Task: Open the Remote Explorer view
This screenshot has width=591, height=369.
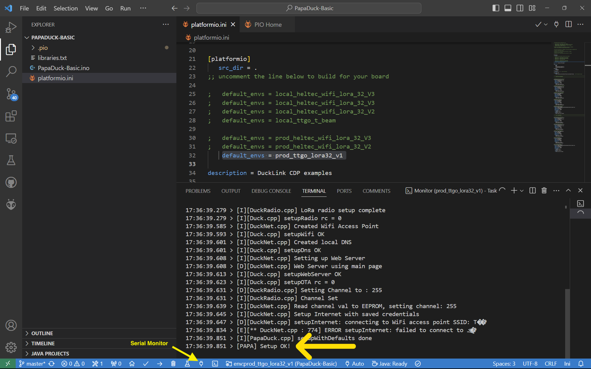Action: coord(11,138)
